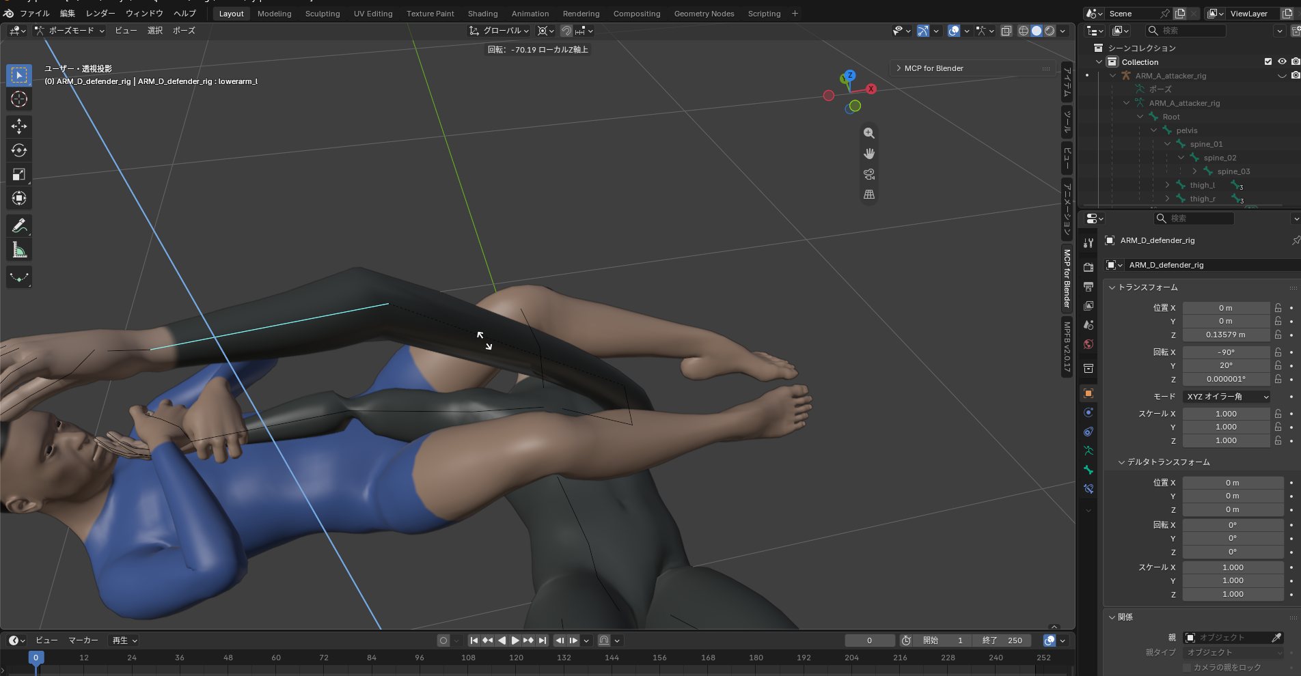Play animation forward
The height and width of the screenshot is (676, 1301).
(x=515, y=640)
